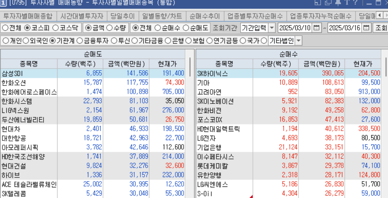Click the 순매도 table's scrollbar
388x198 pixels.
(190, 67)
